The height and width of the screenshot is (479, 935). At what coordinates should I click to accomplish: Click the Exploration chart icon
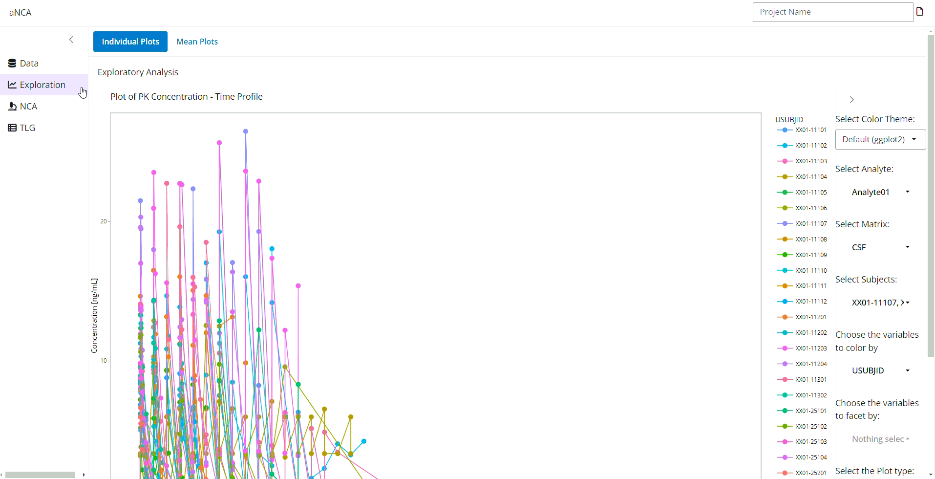tap(12, 85)
